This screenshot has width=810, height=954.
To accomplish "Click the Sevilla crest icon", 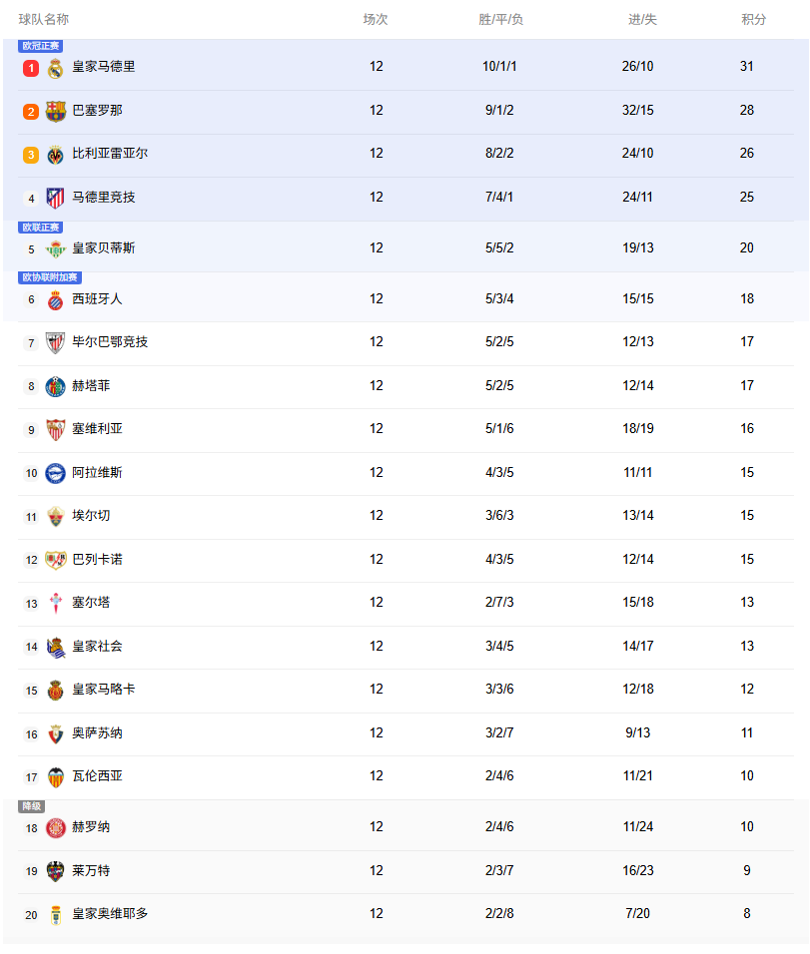I will pyautogui.click(x=56, y=429).
